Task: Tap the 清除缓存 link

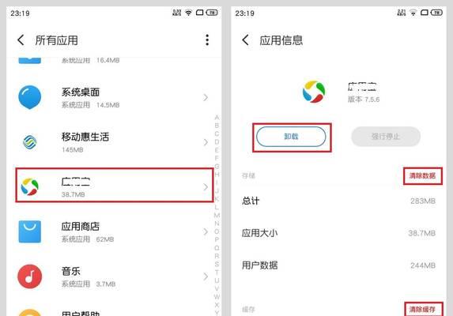Action: (422, 310)
